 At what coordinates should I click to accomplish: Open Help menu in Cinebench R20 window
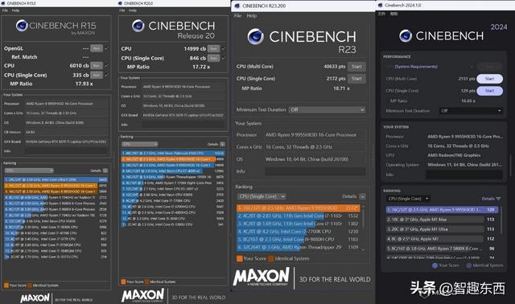(132, 10)
